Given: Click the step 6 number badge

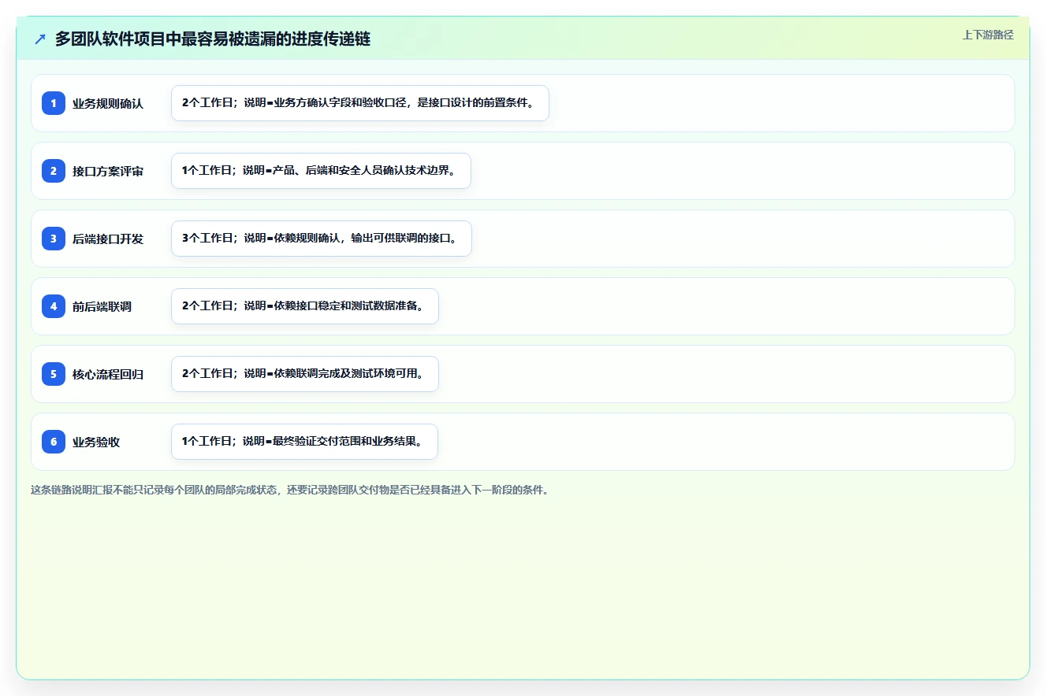Looking at the screenshot, I should 54,442.
